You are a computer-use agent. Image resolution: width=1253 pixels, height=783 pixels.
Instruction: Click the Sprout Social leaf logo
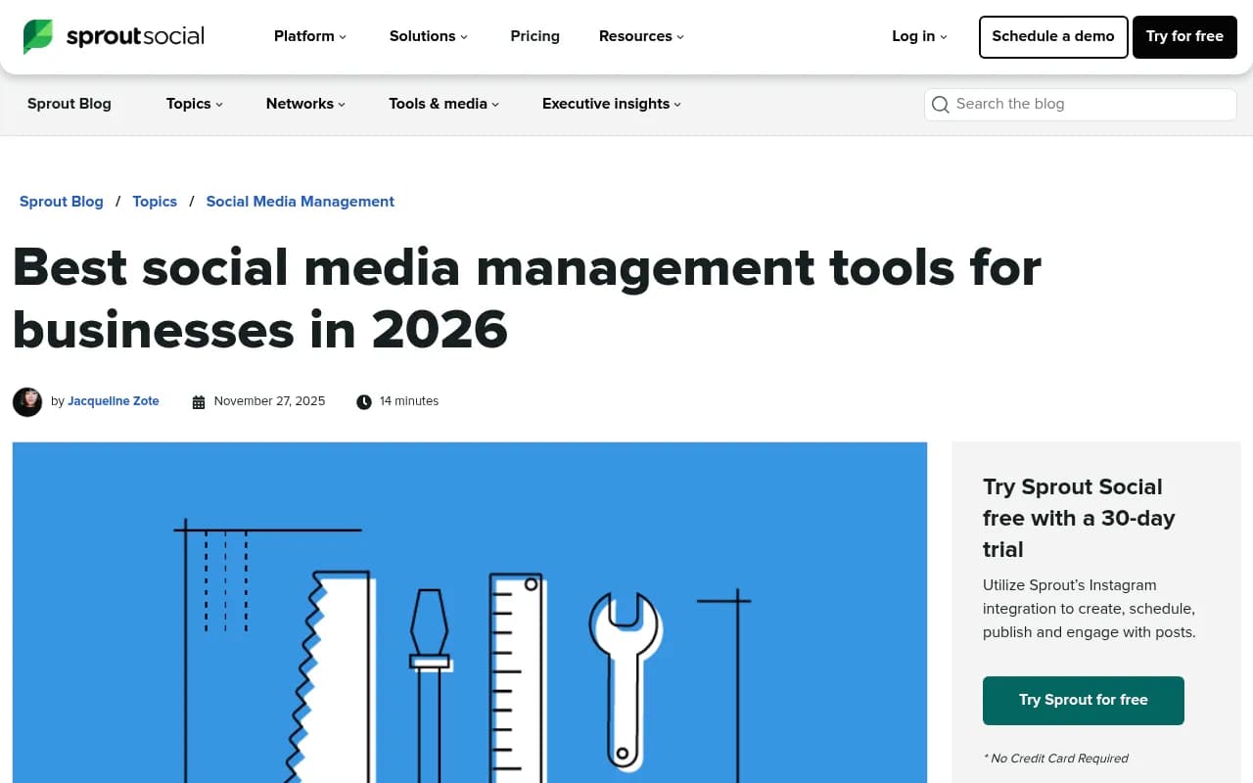click(38, 36)
